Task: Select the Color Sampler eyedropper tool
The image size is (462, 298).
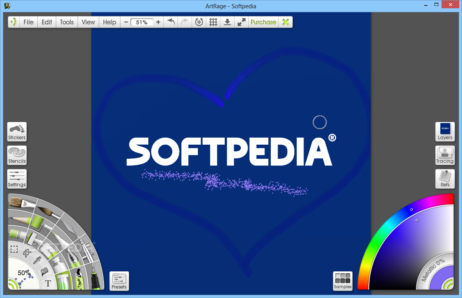Action: click(37, 260)
